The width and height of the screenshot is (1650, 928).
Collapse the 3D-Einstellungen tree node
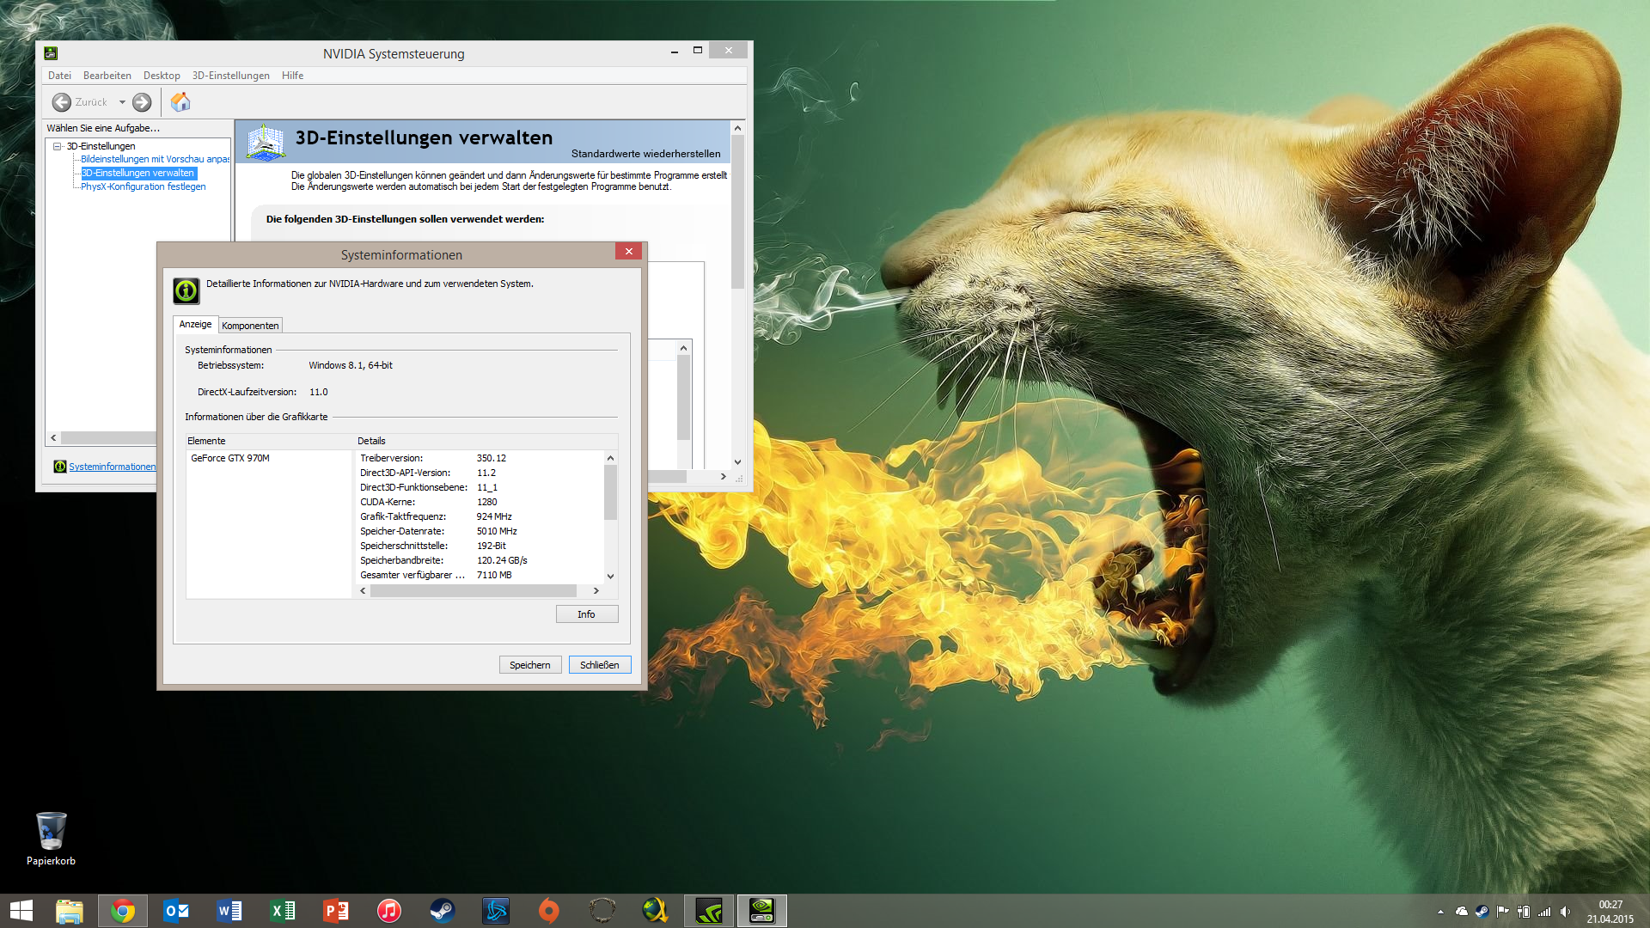coord(58,146)
